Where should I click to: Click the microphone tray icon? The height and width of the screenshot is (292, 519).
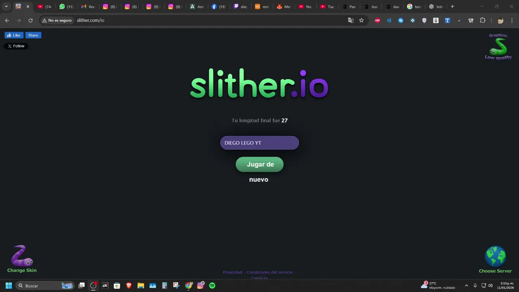(475, 286)
